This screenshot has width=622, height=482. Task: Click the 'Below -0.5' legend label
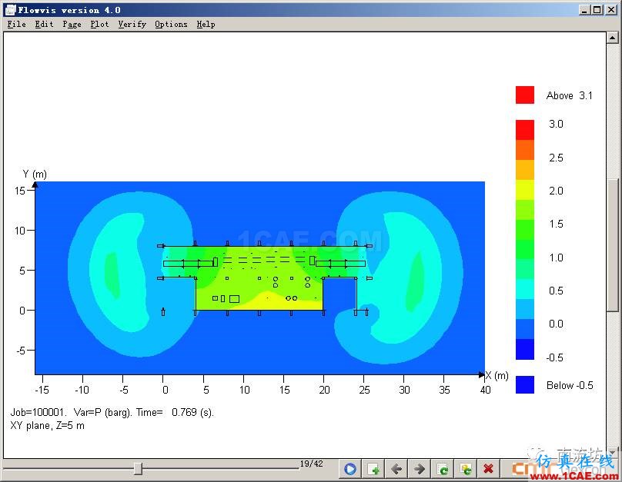click(x=570, y=385)
